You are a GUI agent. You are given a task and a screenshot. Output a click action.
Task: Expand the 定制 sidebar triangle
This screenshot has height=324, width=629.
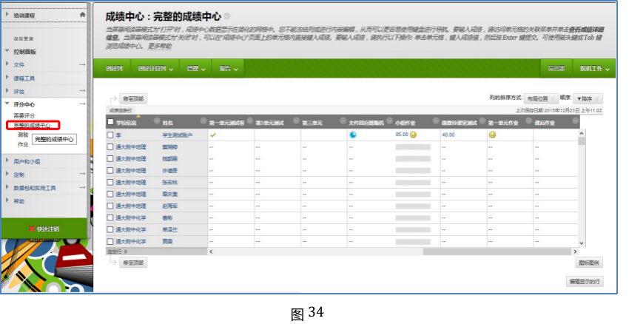[7, 174]
